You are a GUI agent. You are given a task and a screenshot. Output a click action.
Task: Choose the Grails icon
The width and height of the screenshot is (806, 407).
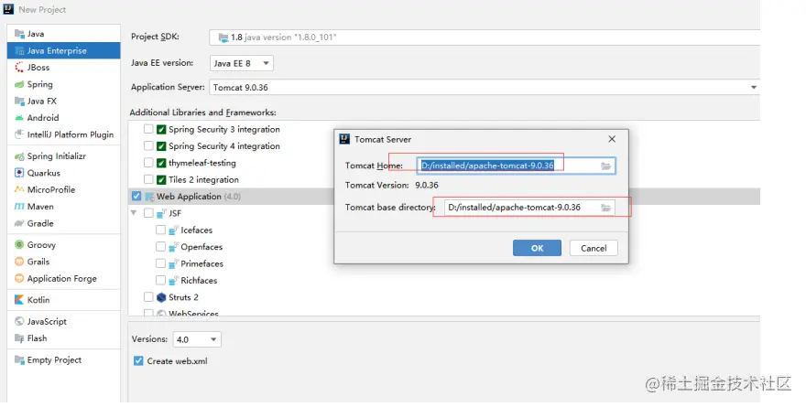click(19, 262)
